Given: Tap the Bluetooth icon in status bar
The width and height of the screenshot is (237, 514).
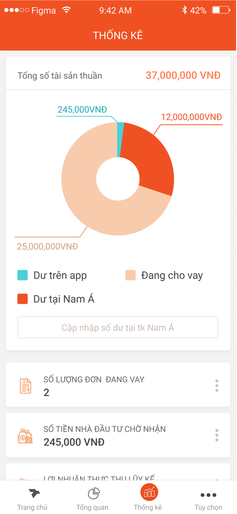Looking at the screenshot, I should click(184, 10).
